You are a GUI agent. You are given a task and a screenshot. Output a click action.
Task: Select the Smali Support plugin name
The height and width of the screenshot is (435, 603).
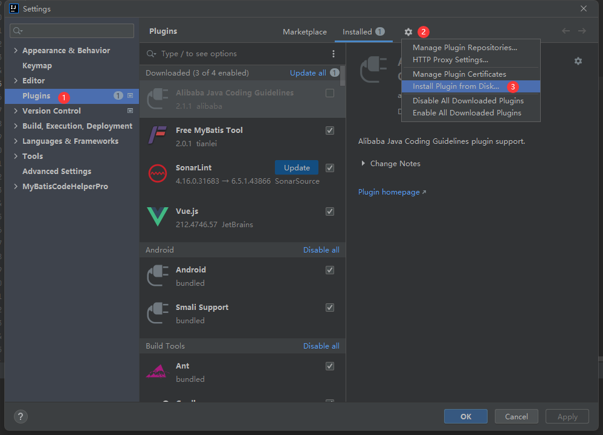coord(202,308)
